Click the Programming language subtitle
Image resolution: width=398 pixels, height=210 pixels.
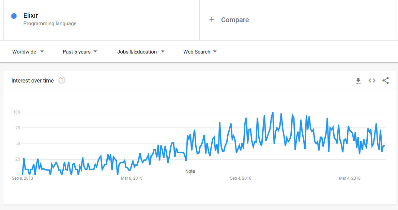pos(50,24)
